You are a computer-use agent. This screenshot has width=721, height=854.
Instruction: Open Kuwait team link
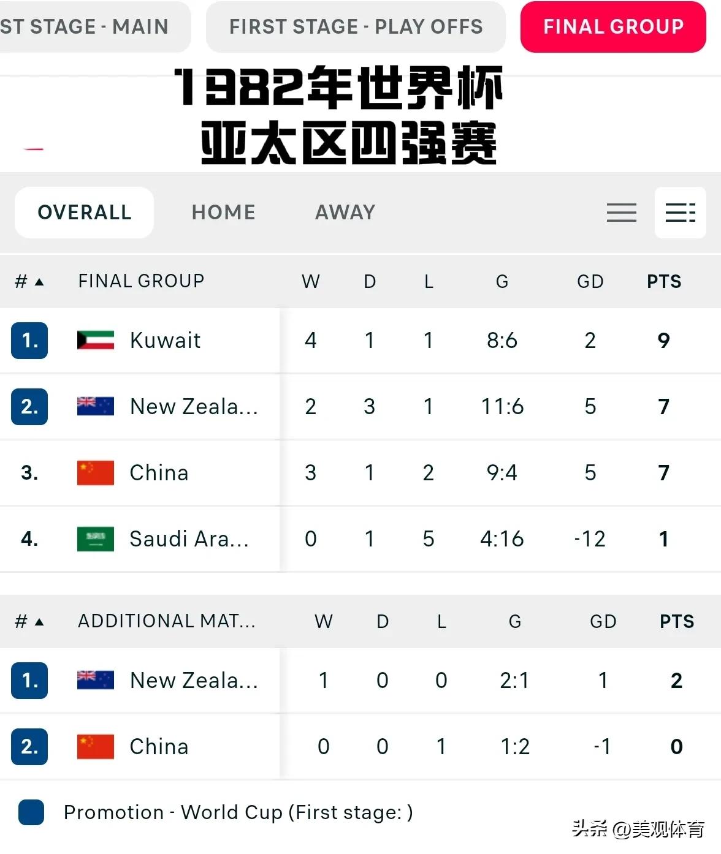(x=165, y=340)
